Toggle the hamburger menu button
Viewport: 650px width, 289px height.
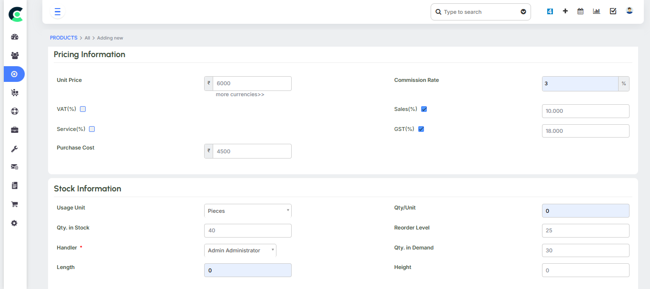pos(58,12)
